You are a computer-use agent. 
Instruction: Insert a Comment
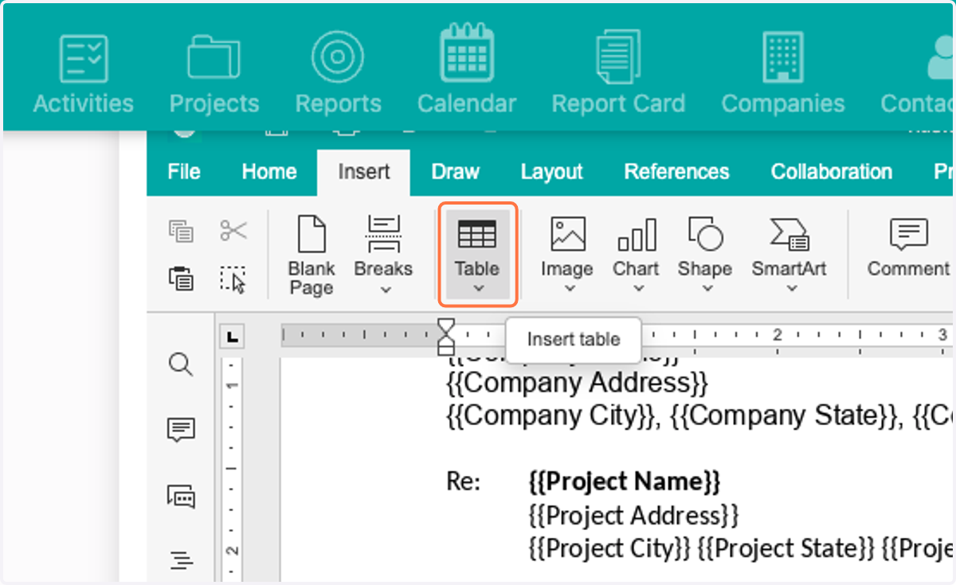[908, 248]
